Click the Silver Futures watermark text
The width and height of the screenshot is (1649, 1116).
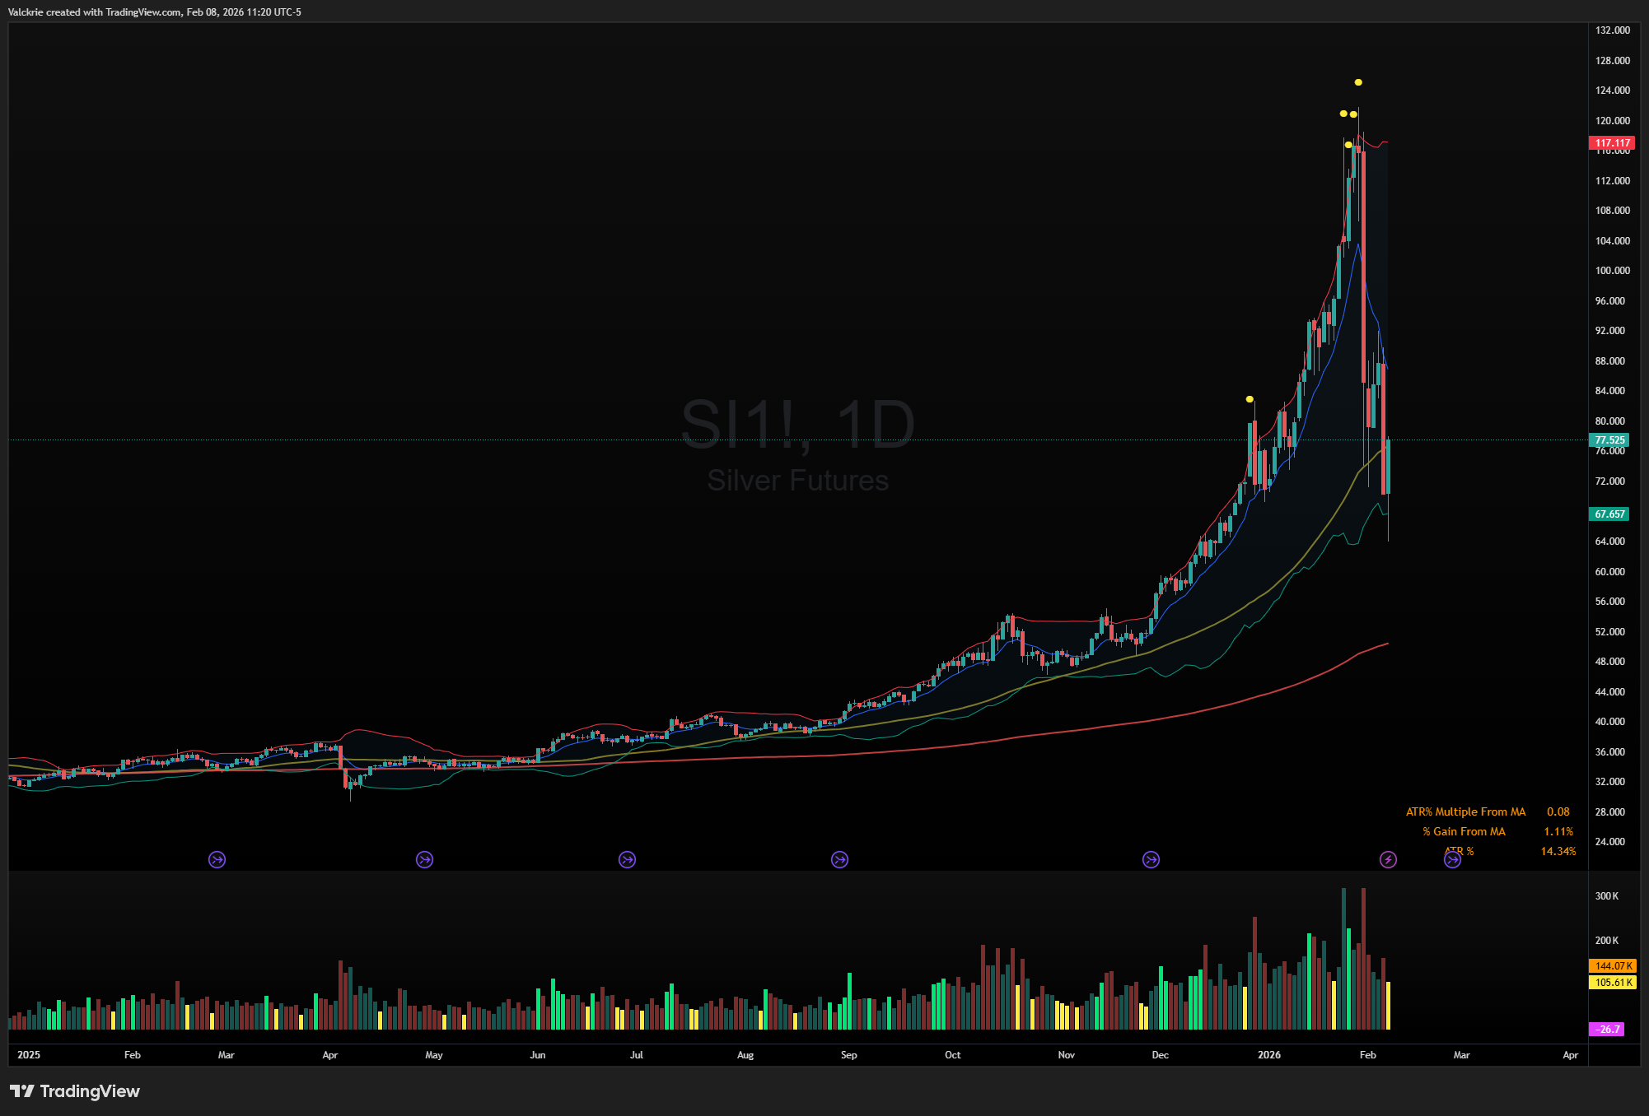(797, 481)
